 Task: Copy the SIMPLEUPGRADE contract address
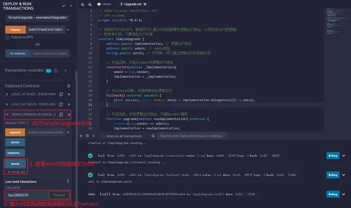point(61,114)
